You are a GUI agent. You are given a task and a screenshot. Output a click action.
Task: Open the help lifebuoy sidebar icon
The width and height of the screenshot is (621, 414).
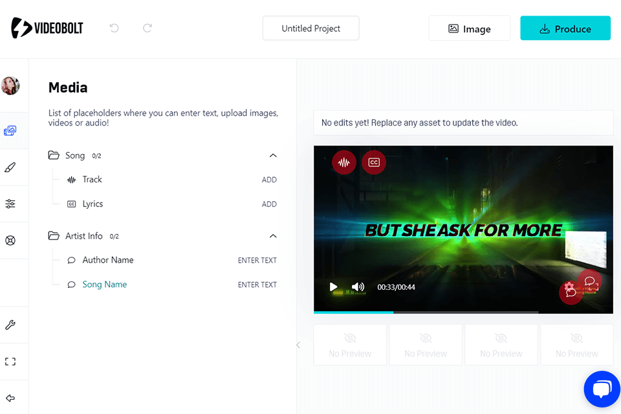10,240
